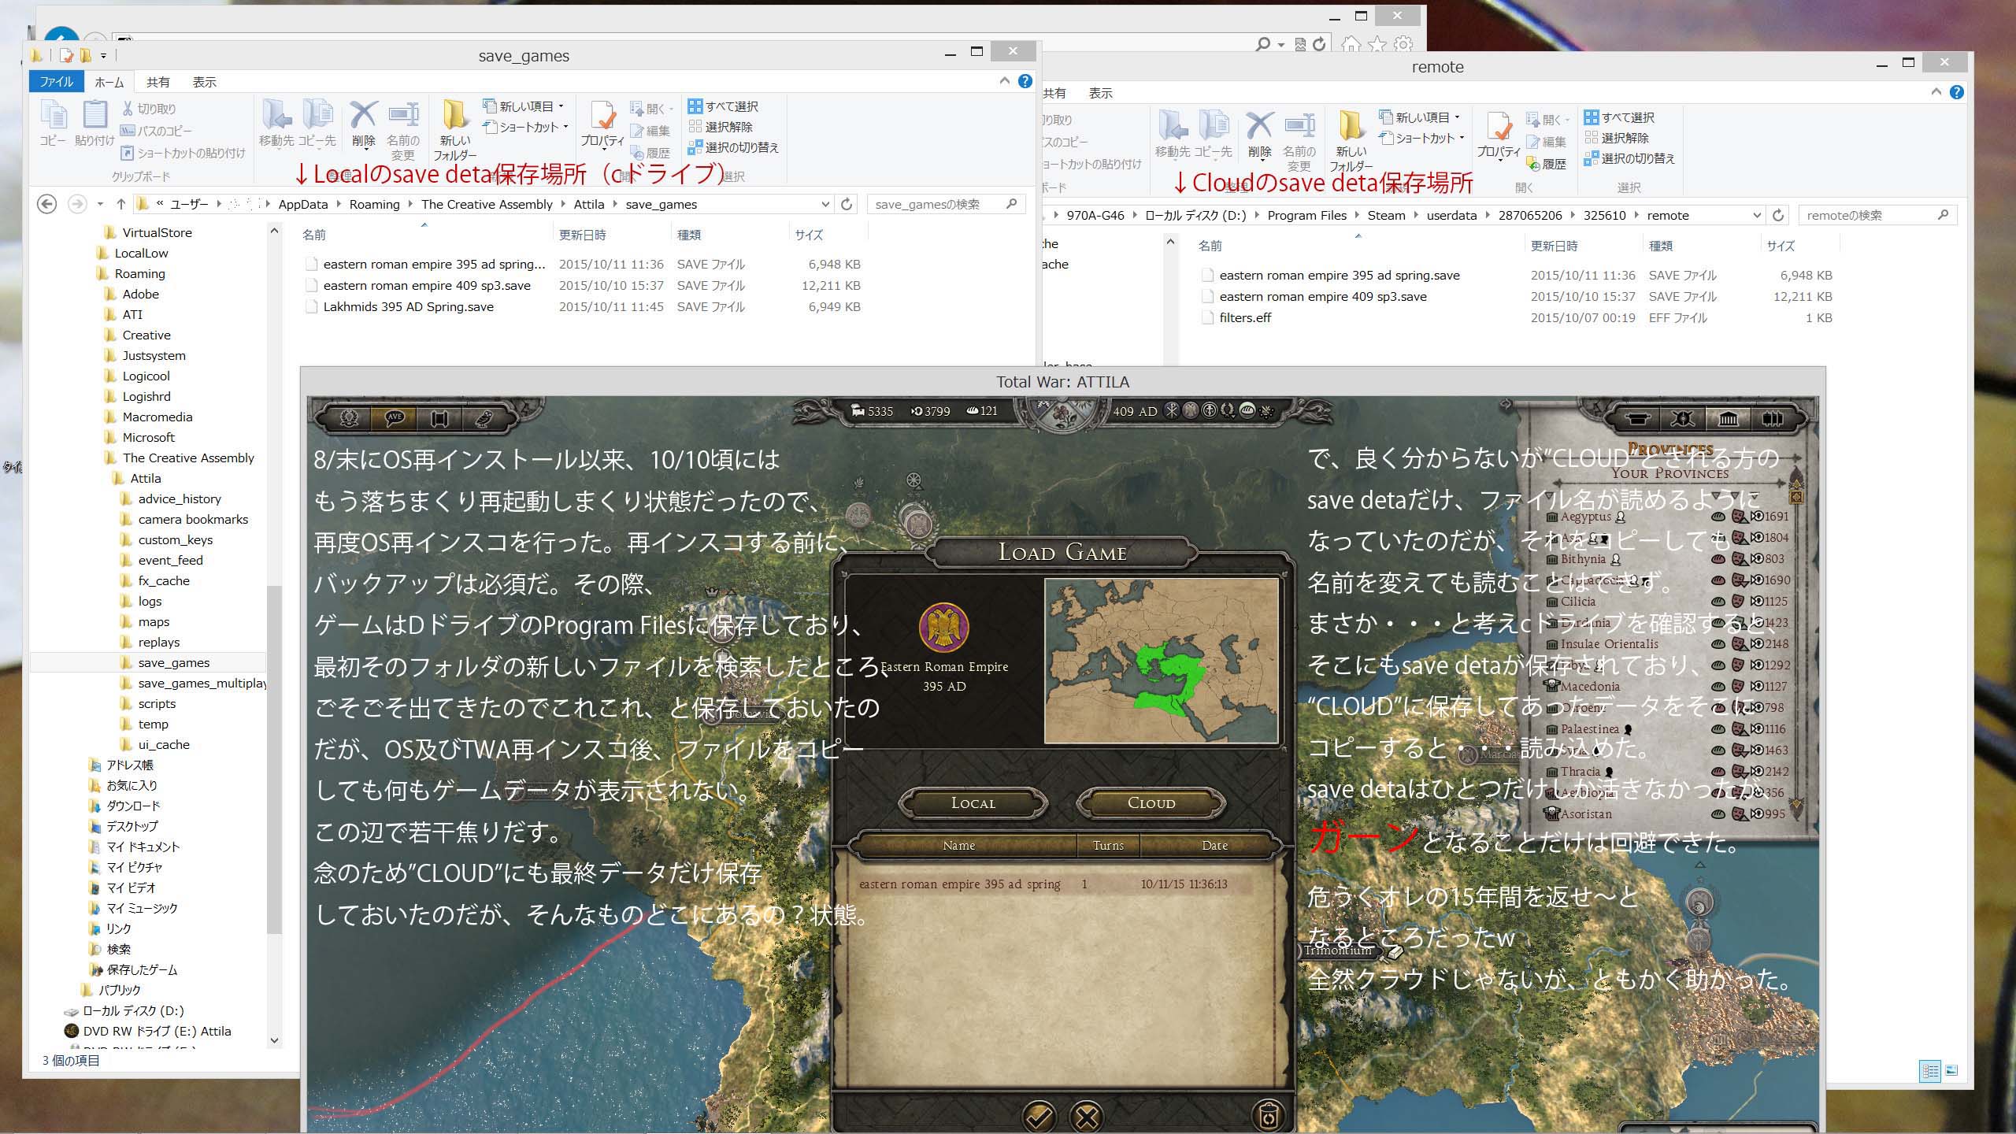Click Move to (移動先) icon in save_games ribbon
Image resolution: width=2016 pixels, height=1134 pixels.
click(x=276, y=124)
